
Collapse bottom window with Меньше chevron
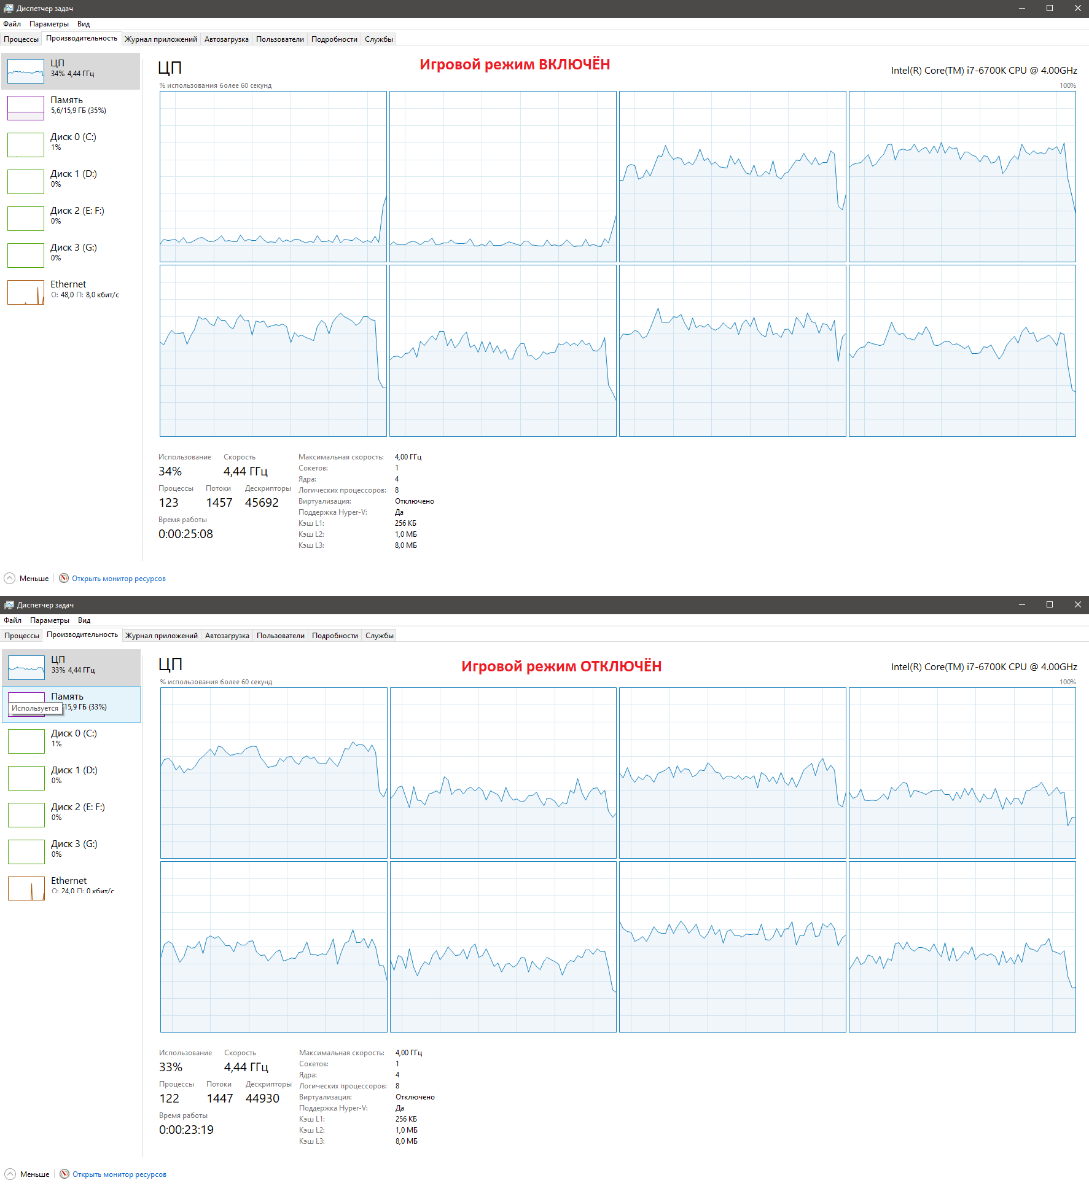tap(10, 1174)
